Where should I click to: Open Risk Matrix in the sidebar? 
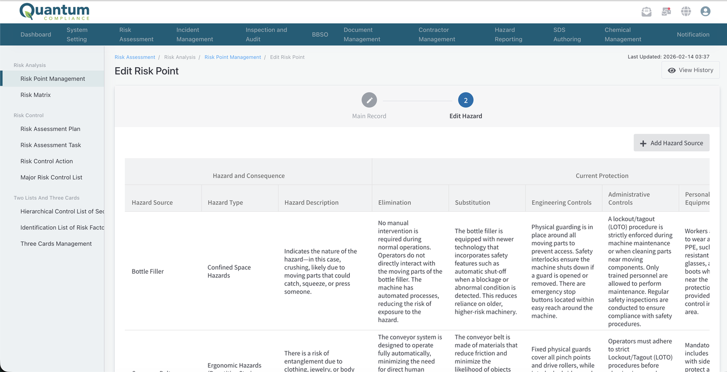[x=36, y=95]
